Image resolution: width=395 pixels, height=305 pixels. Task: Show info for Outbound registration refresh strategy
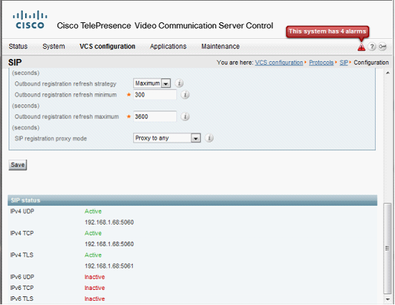tap(179, 83)
